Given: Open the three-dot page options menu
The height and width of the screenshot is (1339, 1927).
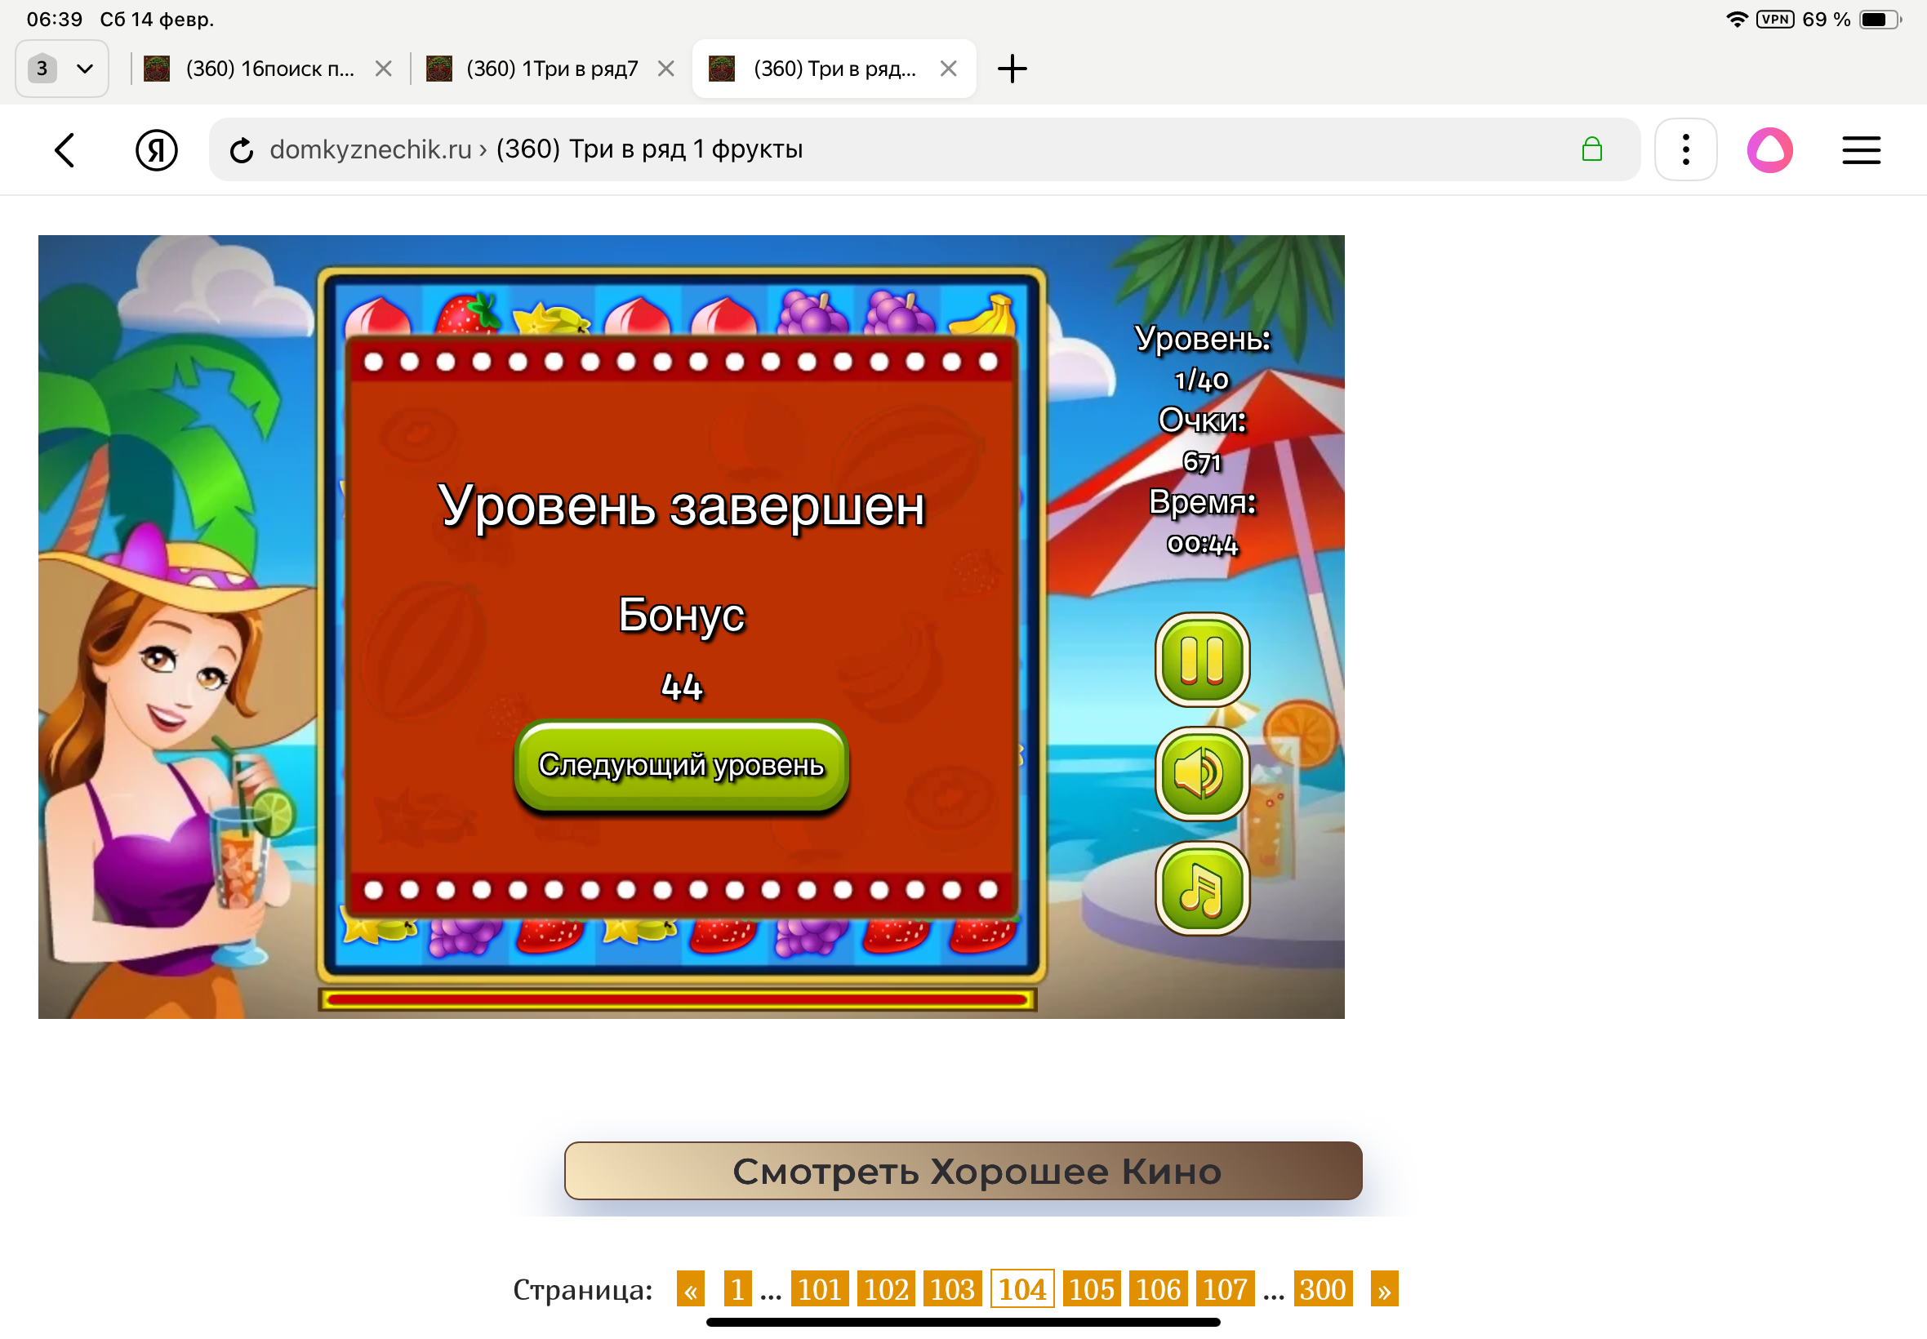Looking at the screenshot, I should pos(1684,150).
